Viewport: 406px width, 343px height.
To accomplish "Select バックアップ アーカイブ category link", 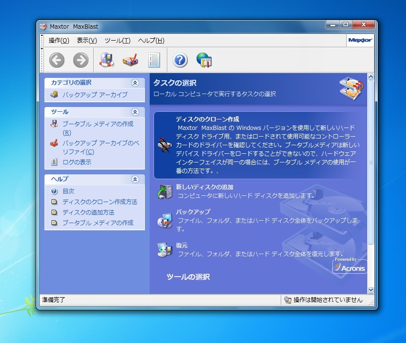I will (x=95, y=95).
